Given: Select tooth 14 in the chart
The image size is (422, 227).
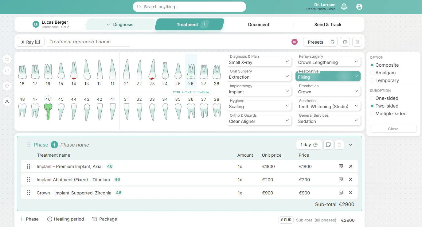Looking at the screenshot, I should (x=74, y=73).
